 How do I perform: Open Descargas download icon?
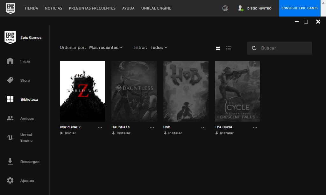10,161
